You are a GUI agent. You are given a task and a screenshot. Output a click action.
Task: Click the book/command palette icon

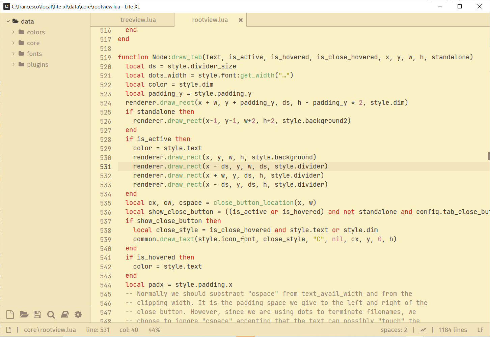(x=65, y=314)
